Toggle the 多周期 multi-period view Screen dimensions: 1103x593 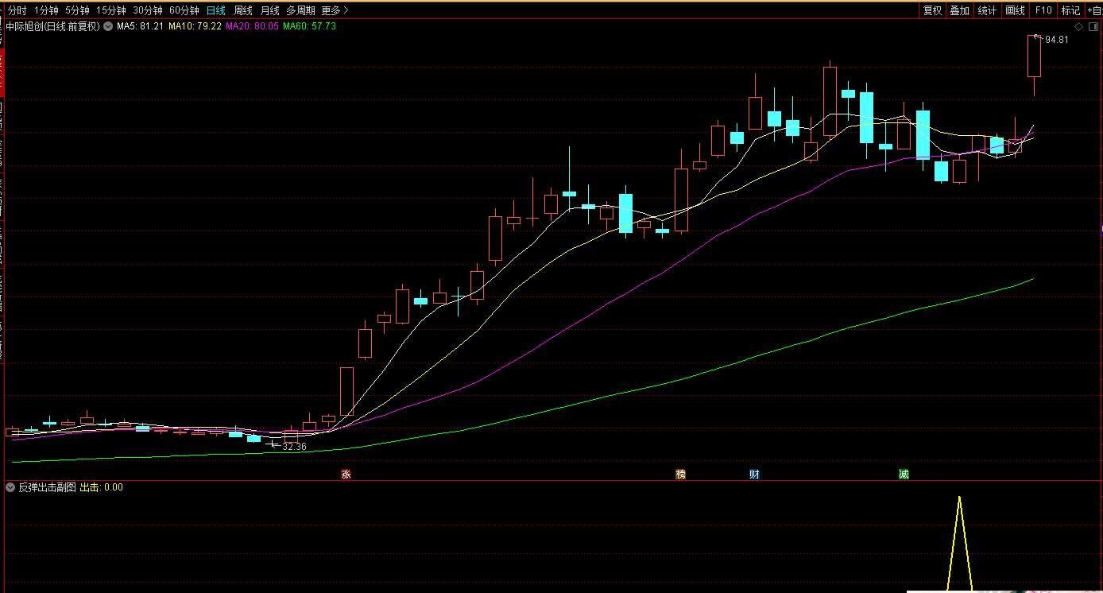300,10
